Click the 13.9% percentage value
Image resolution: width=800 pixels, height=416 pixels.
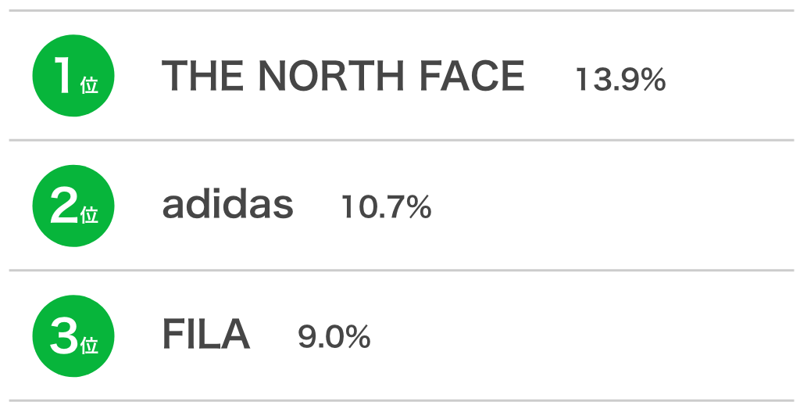[x=621, y=80]
